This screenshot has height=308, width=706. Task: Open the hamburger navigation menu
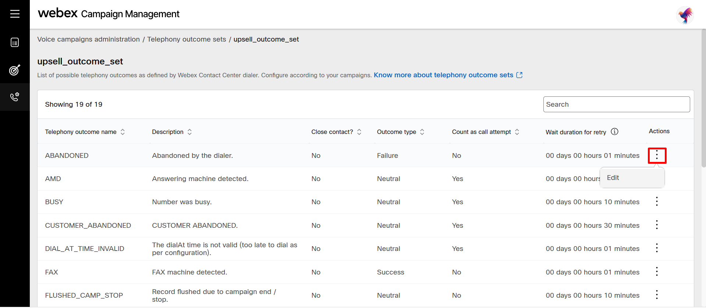[x=15, y=14]
